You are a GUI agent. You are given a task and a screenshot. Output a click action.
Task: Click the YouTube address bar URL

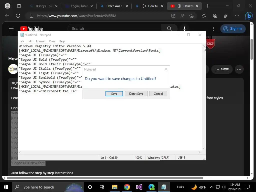(77, 16)
